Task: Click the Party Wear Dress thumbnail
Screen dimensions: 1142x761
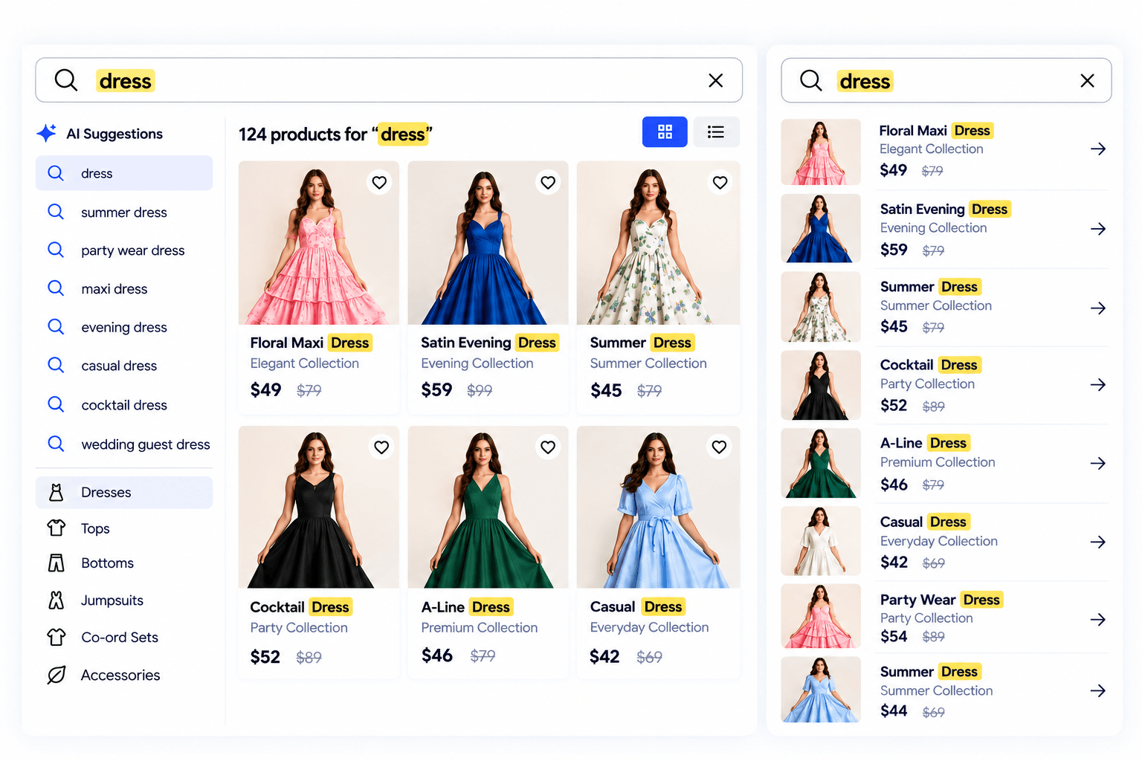Action: [x=821, y=616]
